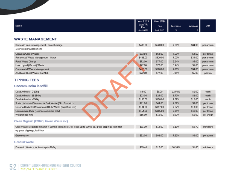
Task: Click the 6.19% increase cell
Action: (x=176, y=127)
